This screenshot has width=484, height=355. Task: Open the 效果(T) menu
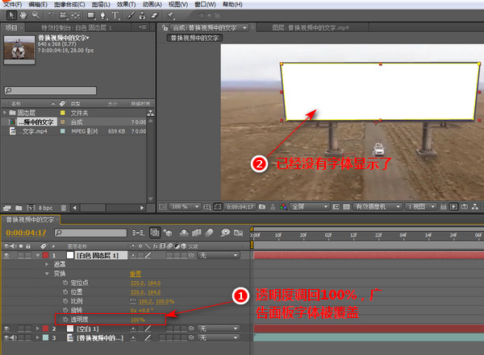coord(126,5)
